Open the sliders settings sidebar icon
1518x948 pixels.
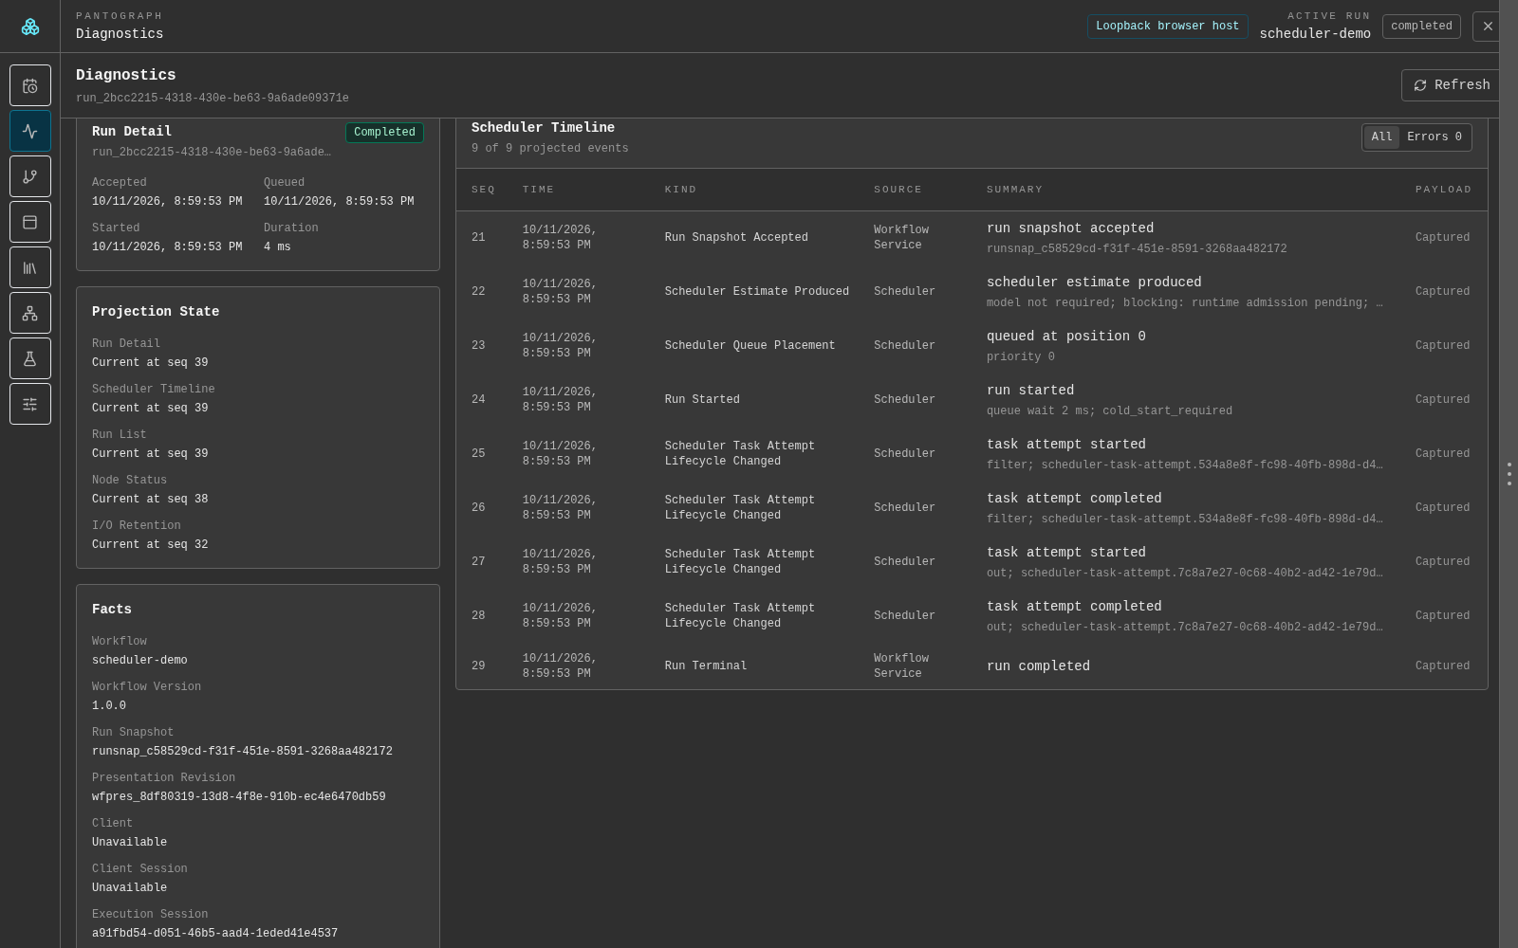click(30, 404)
